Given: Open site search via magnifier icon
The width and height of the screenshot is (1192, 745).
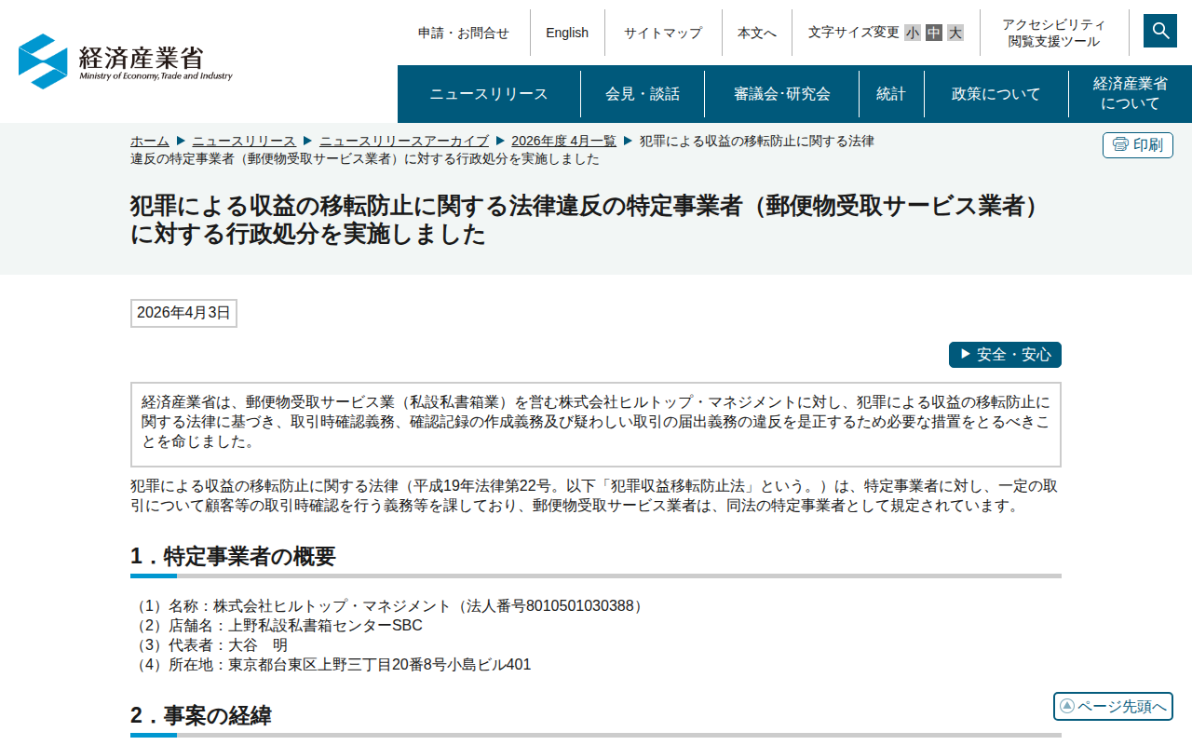Looking at the screenshot, I should coord(1160,31).
